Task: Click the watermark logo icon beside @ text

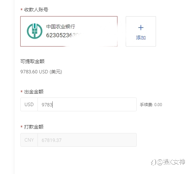Action: click(154, 162)
